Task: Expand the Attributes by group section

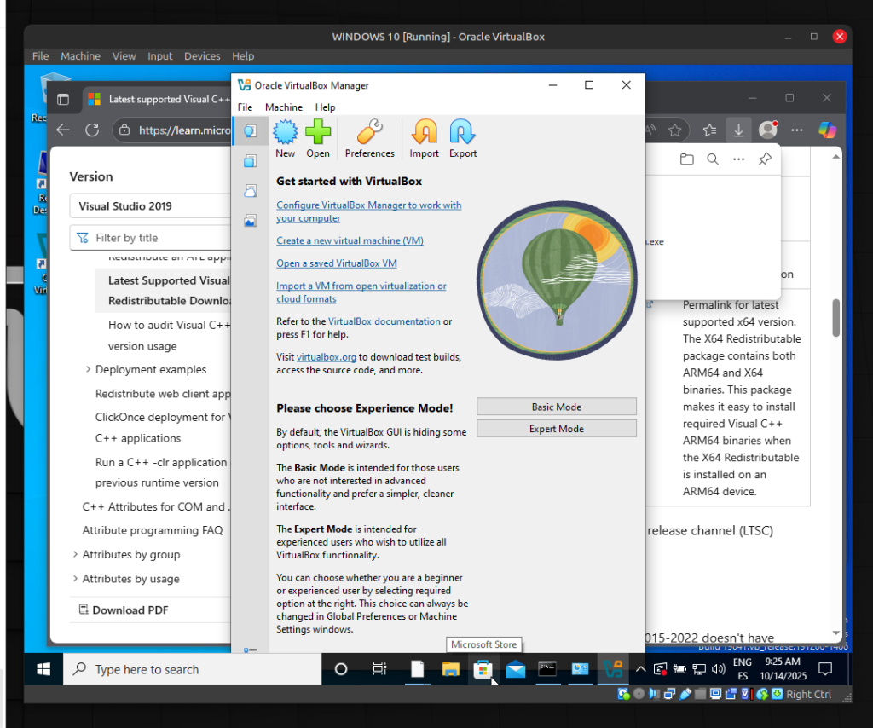Action: pos(76,555)
